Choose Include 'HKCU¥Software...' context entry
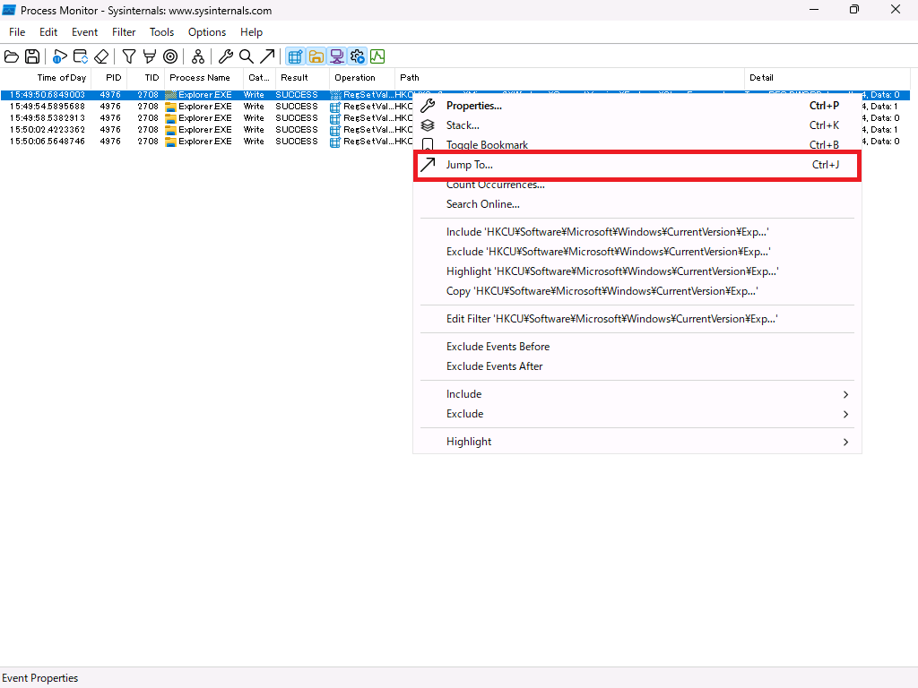This screenshot has height=688, width=918. coord(637,232)
